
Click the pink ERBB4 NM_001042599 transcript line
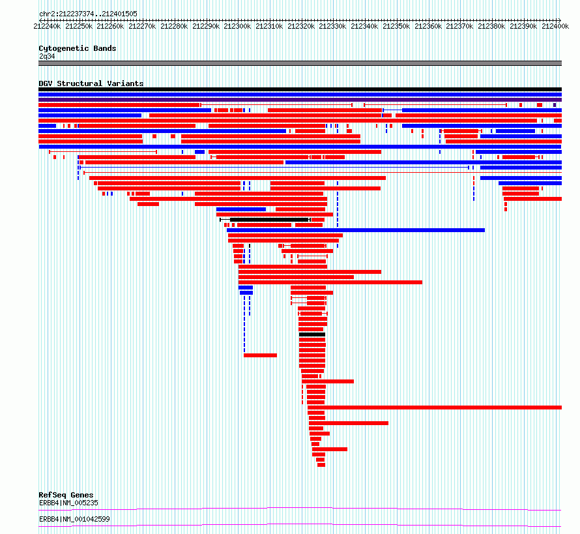[x=300, y=525]
